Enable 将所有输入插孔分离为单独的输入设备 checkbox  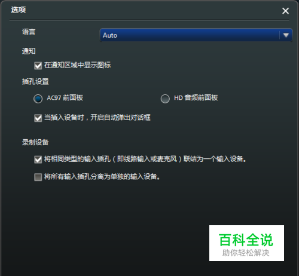click(x=38, y=177)
